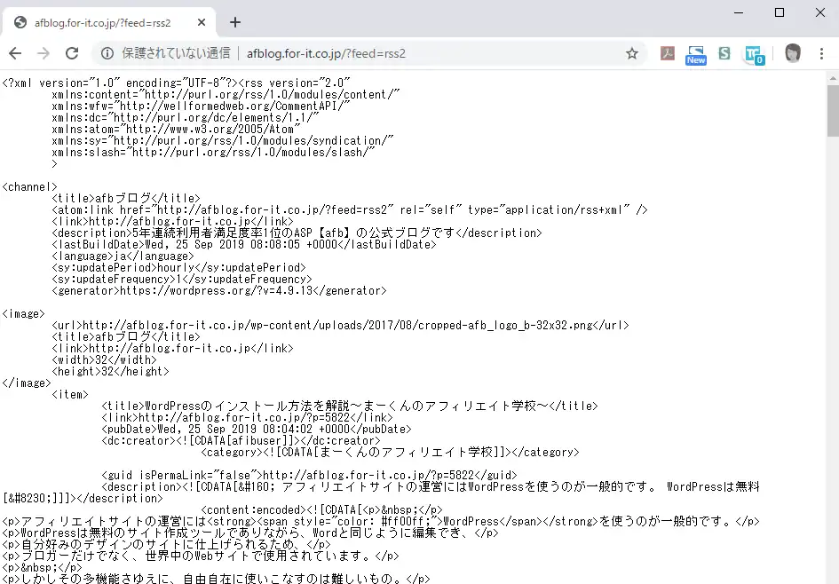
Task: Click the xmlns:slash namespace line
Action: click(213, 153)
